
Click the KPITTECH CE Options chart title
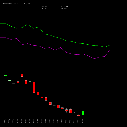pyautogui.click(x=18, y=4)
